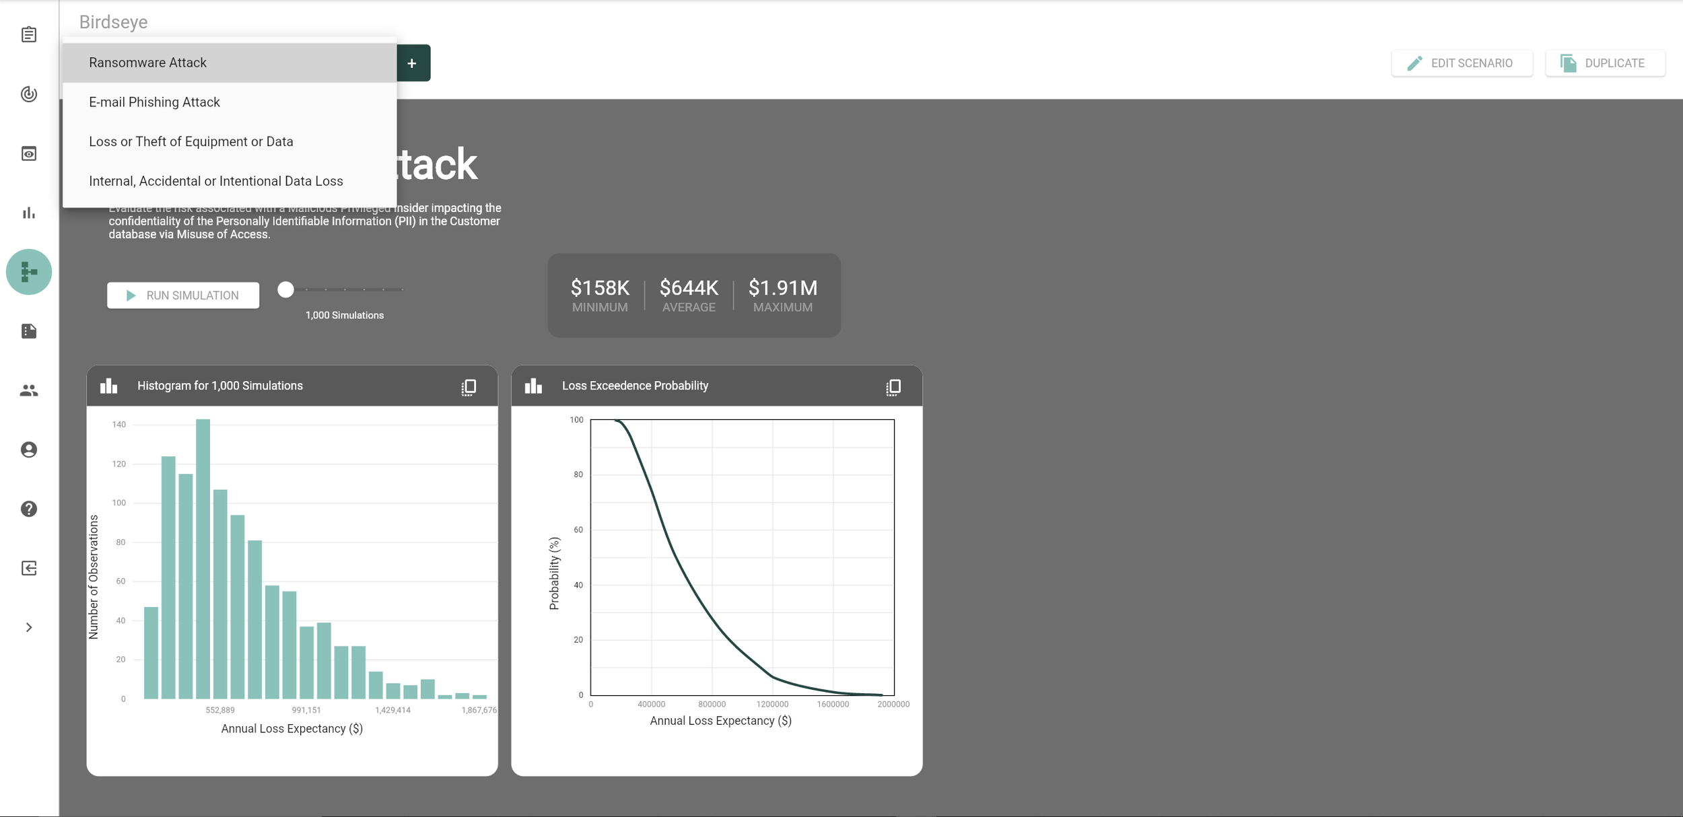The image size is (1683, 817).
Task: Expand the sidebar with the chevron arrow
Action: (28, 627)
